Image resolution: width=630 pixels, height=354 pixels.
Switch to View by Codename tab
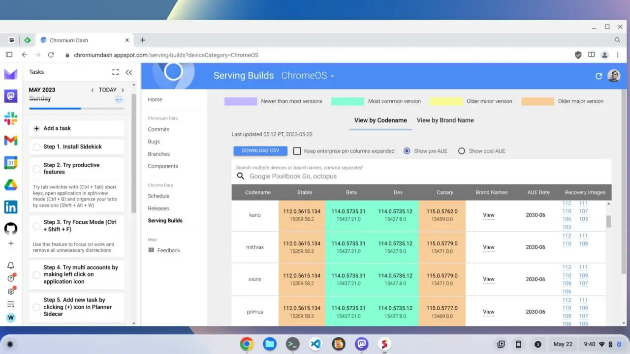point(380,120)
